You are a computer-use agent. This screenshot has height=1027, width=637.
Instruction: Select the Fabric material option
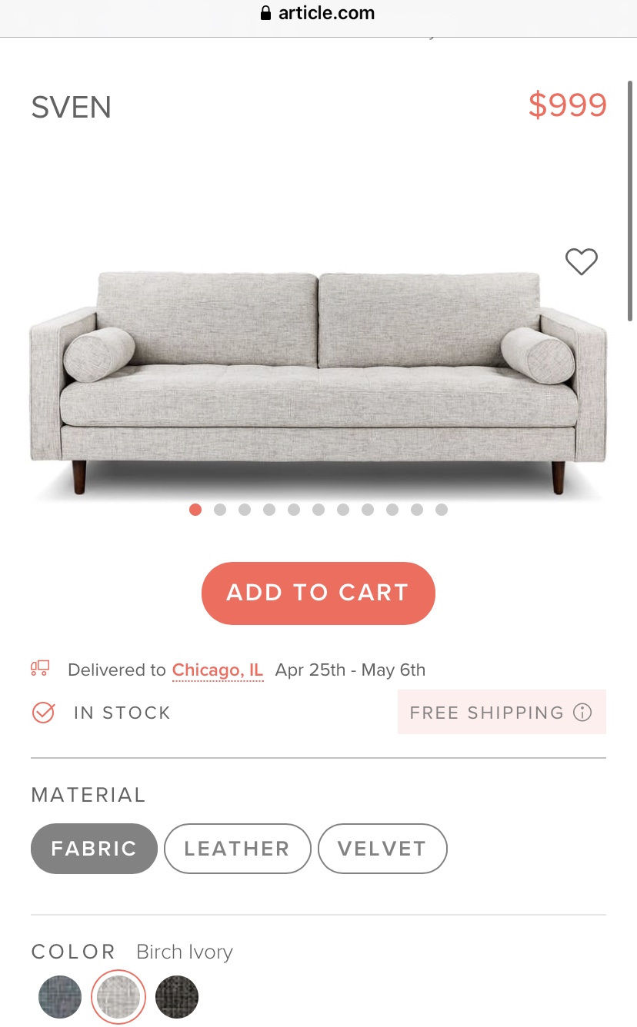[x=94, y=849]
